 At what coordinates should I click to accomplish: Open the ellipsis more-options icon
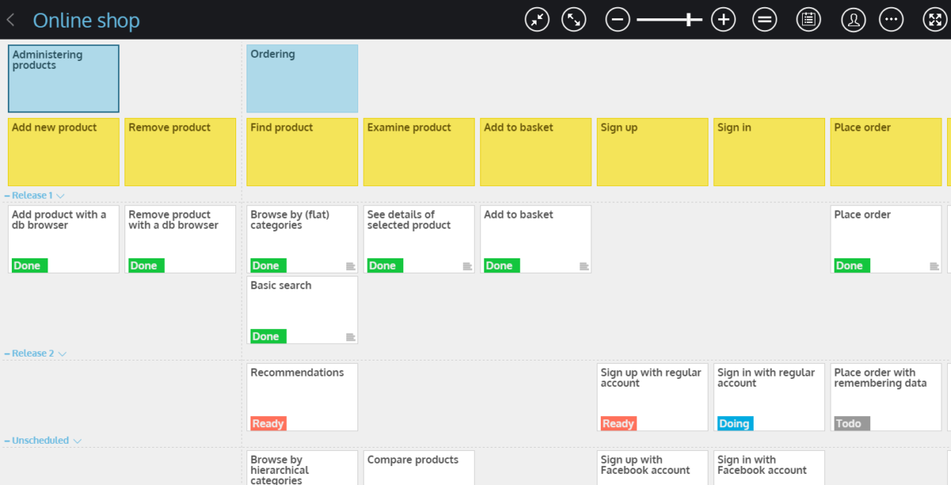click(x=891, y=19)
